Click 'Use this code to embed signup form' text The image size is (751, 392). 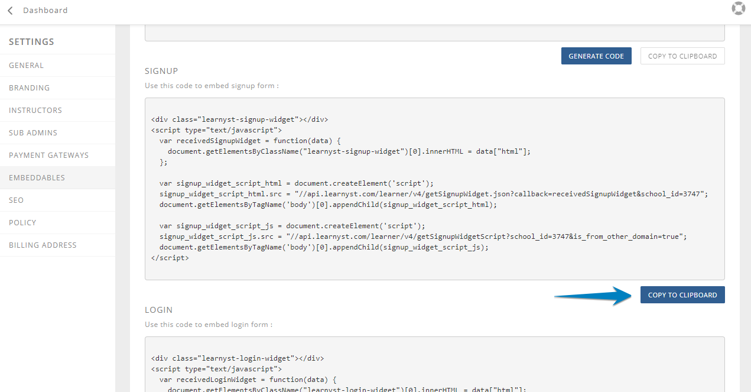tap(212, 86)
